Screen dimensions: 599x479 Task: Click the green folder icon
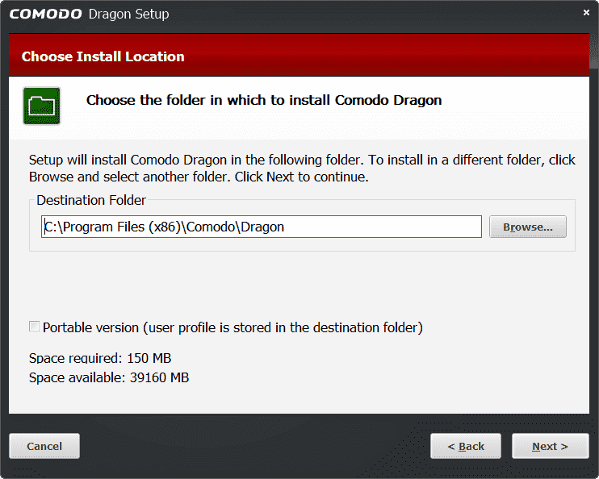[42, 106]
